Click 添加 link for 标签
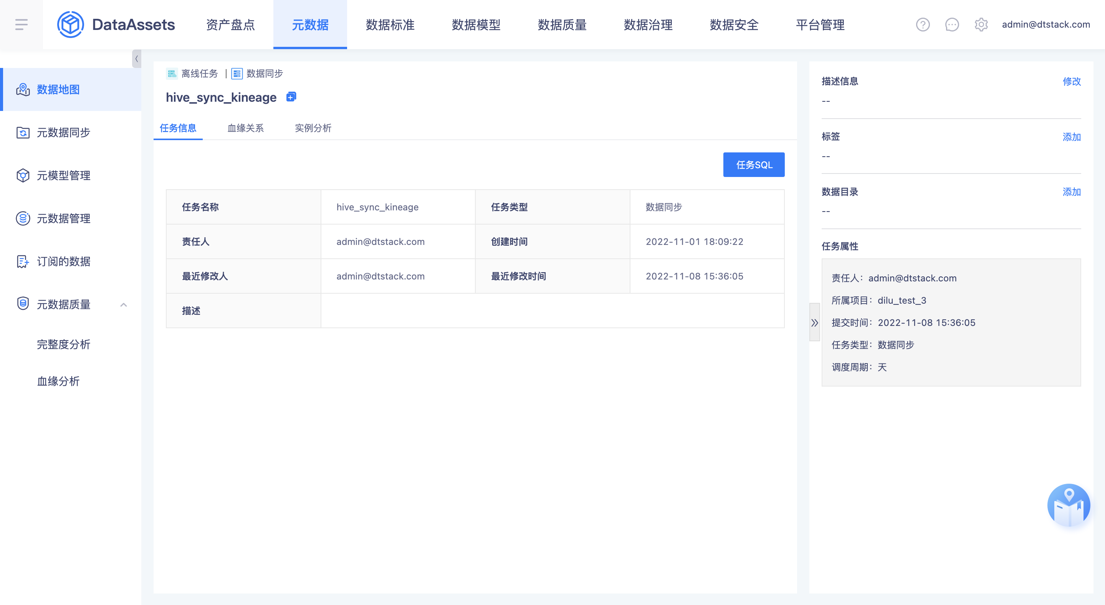The image size is (1105, 605). tap(1072, 137)
